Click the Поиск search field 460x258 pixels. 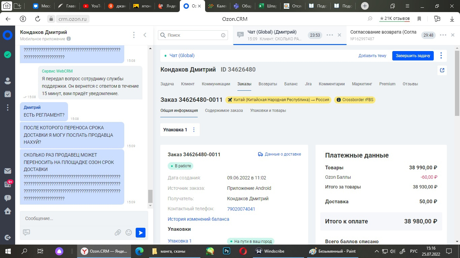pos(193,35)
